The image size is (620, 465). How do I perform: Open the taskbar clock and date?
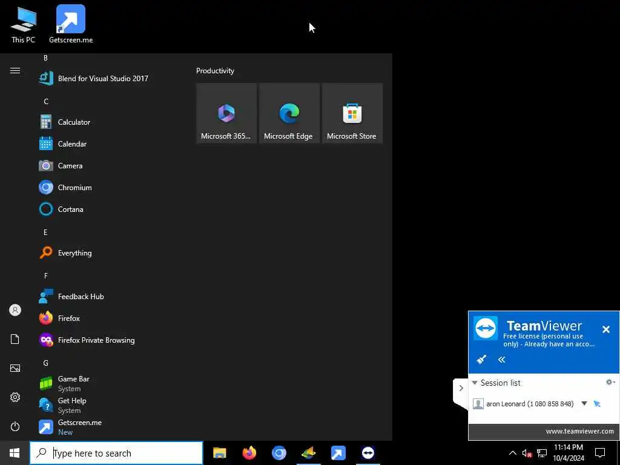coord(568,453)
